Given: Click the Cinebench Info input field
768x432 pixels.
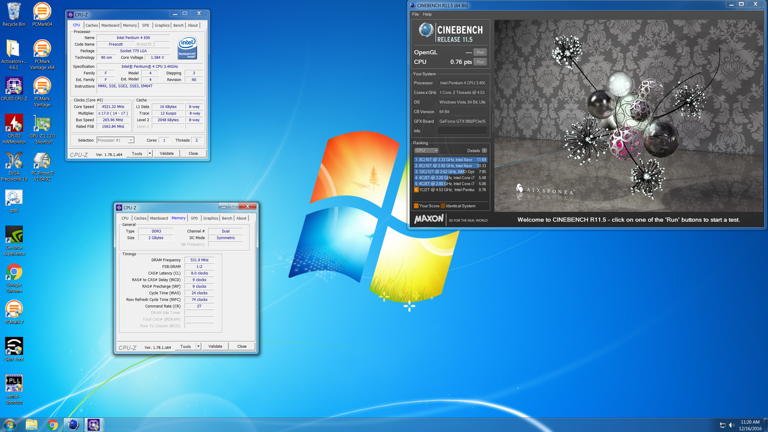Looking at the screenshot, I should [x=462, y=131].
